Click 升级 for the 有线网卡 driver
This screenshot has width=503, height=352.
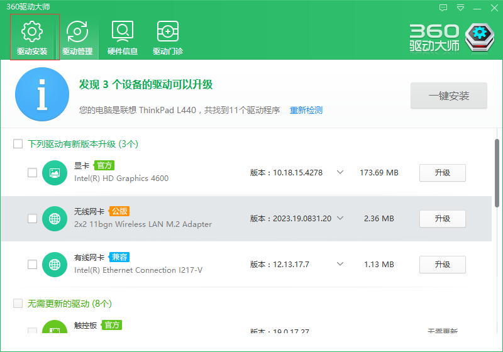(443, 265)
